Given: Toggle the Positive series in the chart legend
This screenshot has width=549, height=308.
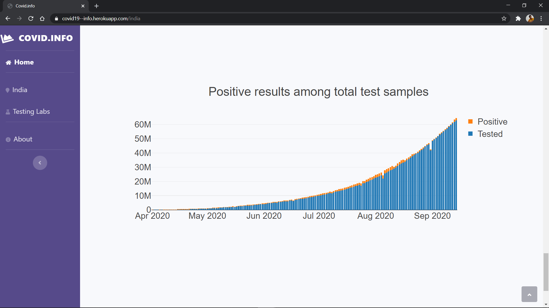Looking at the screenshot, I should (x=492, y=122).
